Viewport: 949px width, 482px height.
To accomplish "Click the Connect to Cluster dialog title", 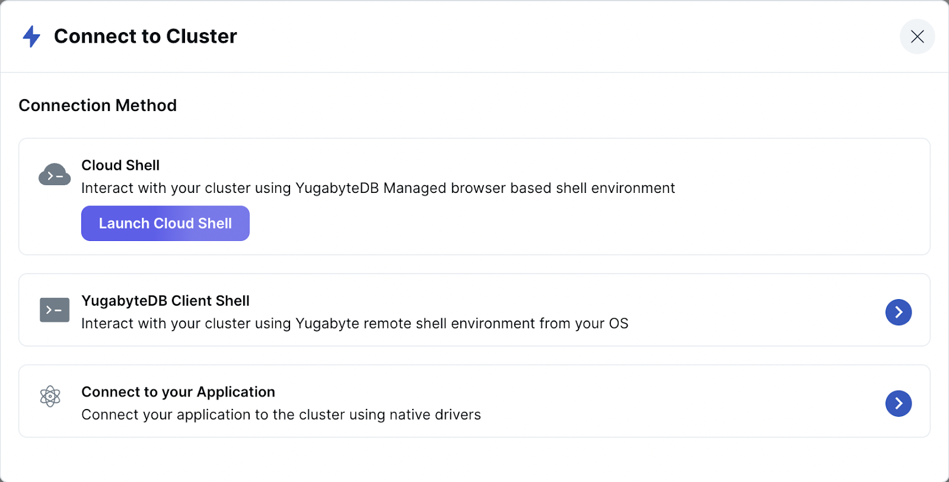I will click(145, 36).
